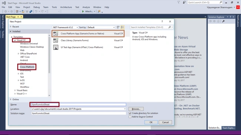
Task: Click the Solution name text field
Action: [79, 114]
